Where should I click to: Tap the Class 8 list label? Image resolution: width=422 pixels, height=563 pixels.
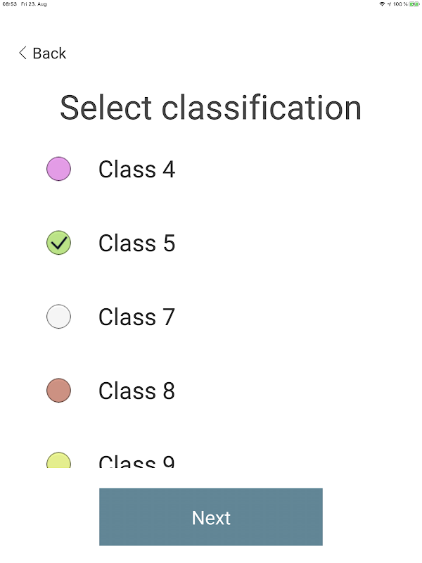coord(136,391)
